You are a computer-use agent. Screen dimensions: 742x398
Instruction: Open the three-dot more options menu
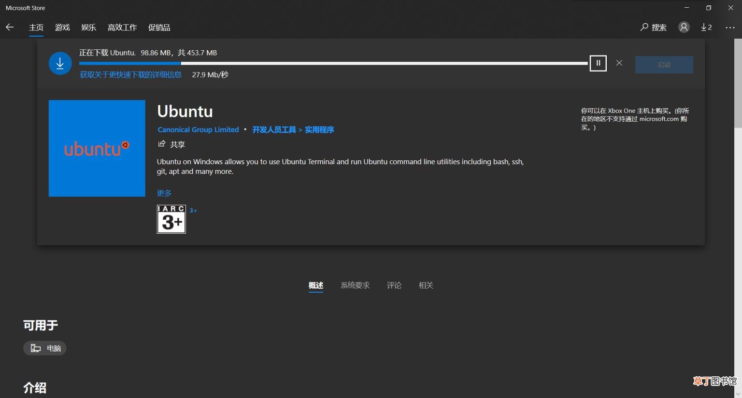pos(730,28)
